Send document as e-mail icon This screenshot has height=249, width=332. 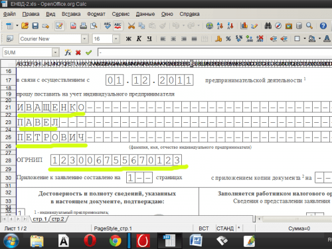46,26
